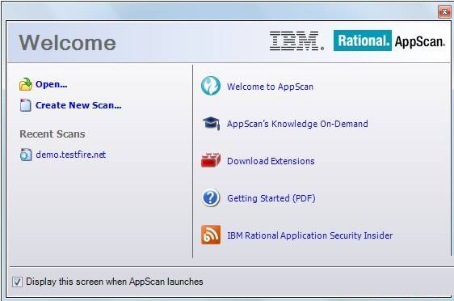Open an existing scan via Open...

coord(51,84)
